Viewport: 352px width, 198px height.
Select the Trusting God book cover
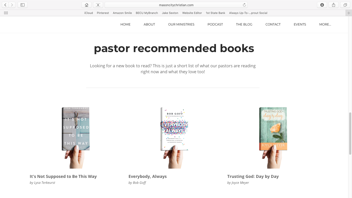click(273, 129)
